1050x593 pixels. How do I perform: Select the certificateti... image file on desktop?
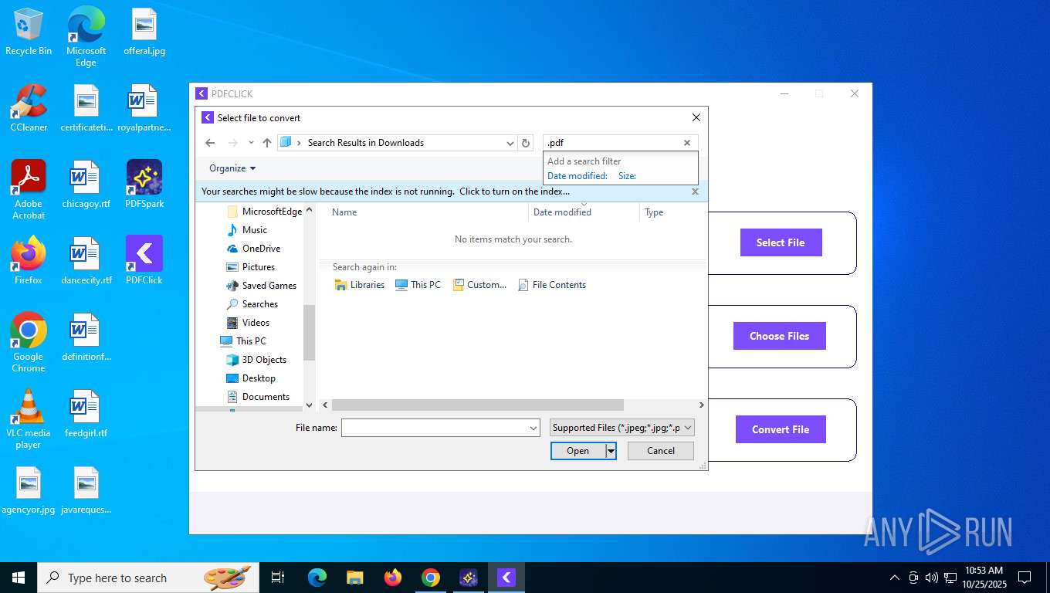coord(86,108)
